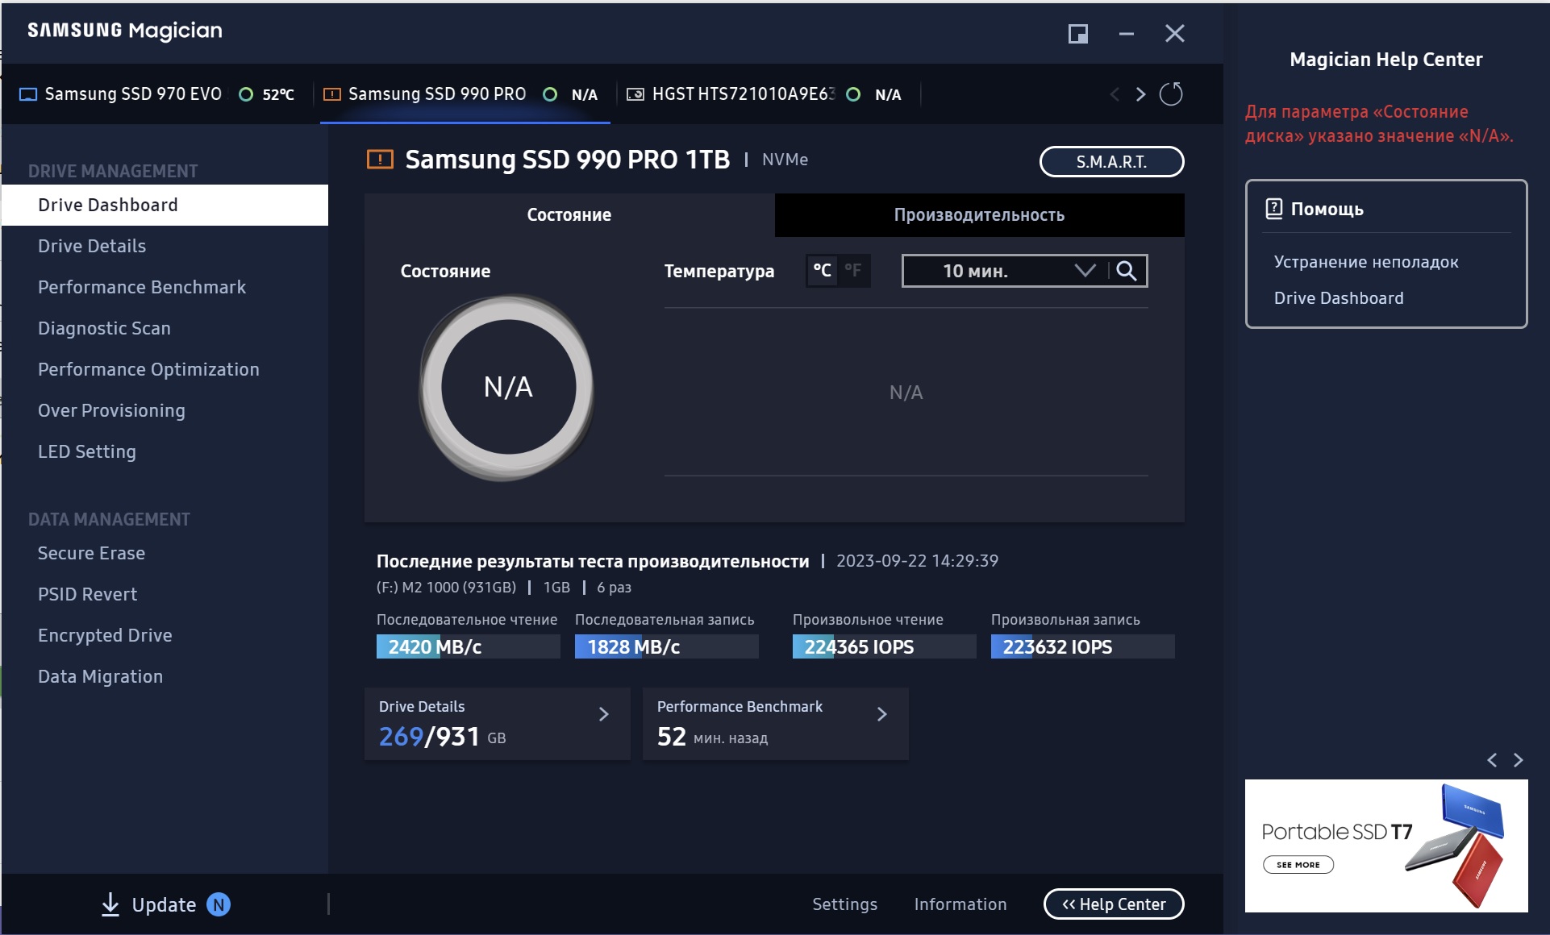1550x935 pixels.
Task: Click the compact window mode icon
Action: 1077,34
